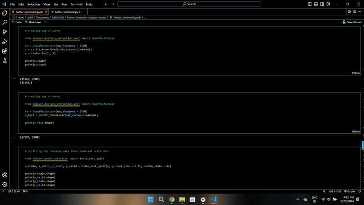Click line 'y = train.iloc[:, 1]'

coord(40,53)
